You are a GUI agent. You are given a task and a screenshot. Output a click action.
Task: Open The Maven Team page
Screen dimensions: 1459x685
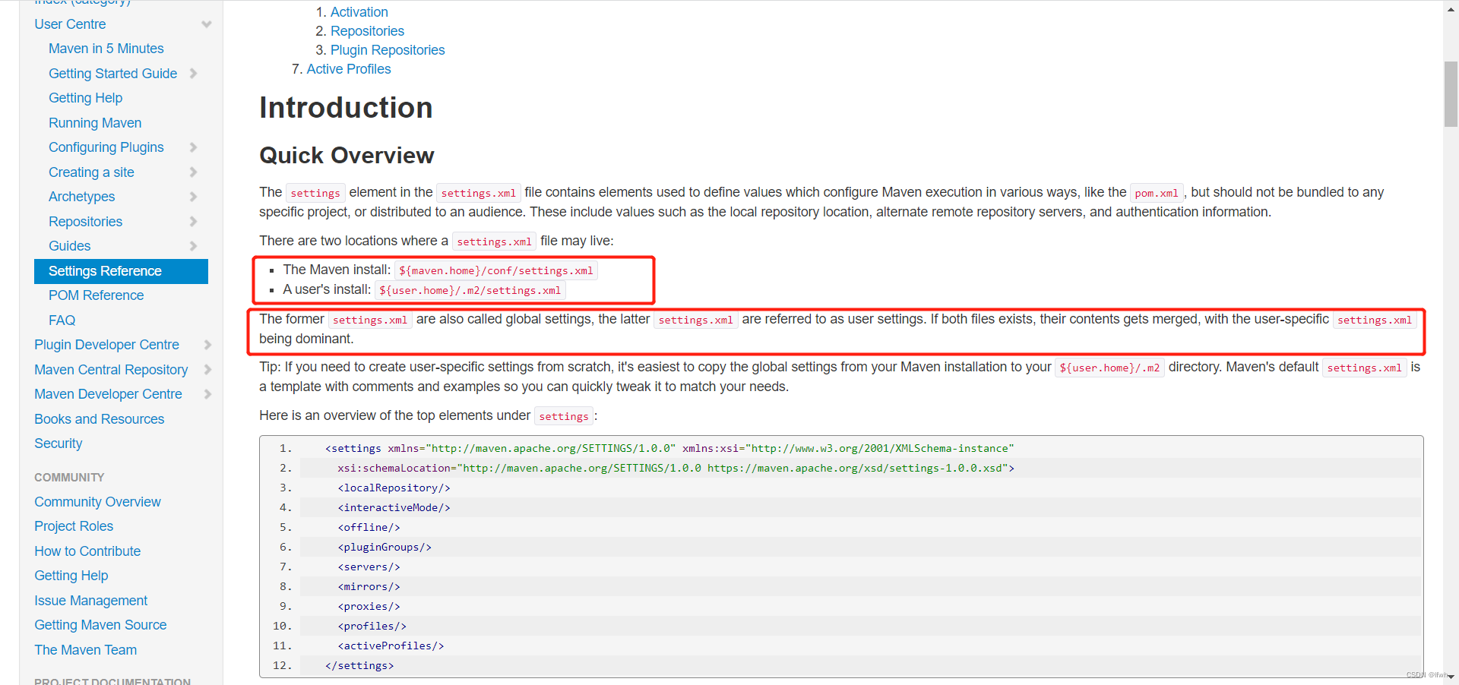[x=85, y=650]
